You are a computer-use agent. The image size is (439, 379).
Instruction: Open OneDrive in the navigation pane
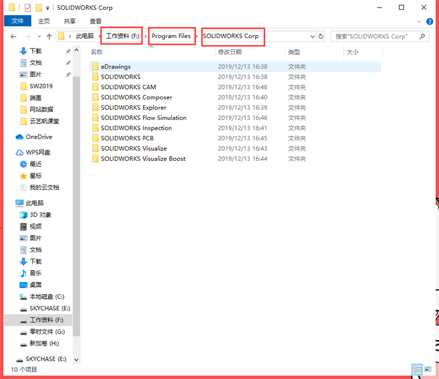click(34, 137)
